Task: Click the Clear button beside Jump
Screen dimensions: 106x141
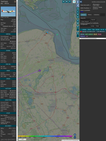Action: tap(97, 26)
